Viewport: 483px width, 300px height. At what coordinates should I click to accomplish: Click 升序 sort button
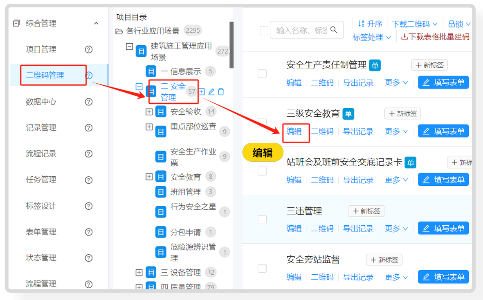pos(370,24)
